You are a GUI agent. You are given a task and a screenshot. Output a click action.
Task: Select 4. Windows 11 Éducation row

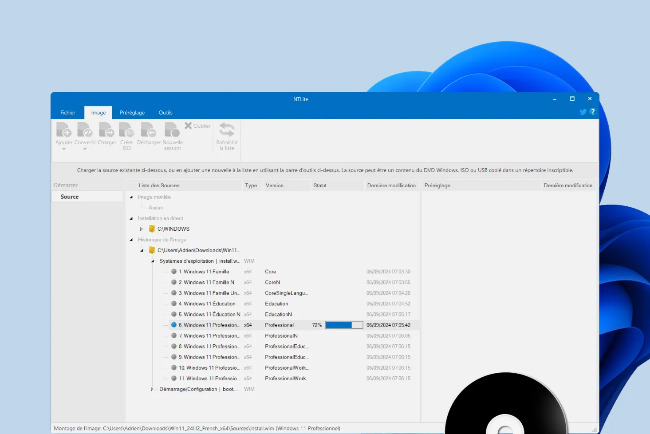click(294, 304)
